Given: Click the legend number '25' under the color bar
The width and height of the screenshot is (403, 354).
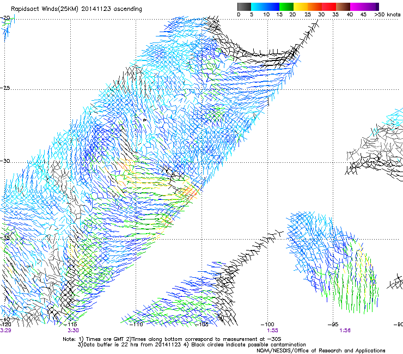Looking at the screenshot, I should coord(308,14).
